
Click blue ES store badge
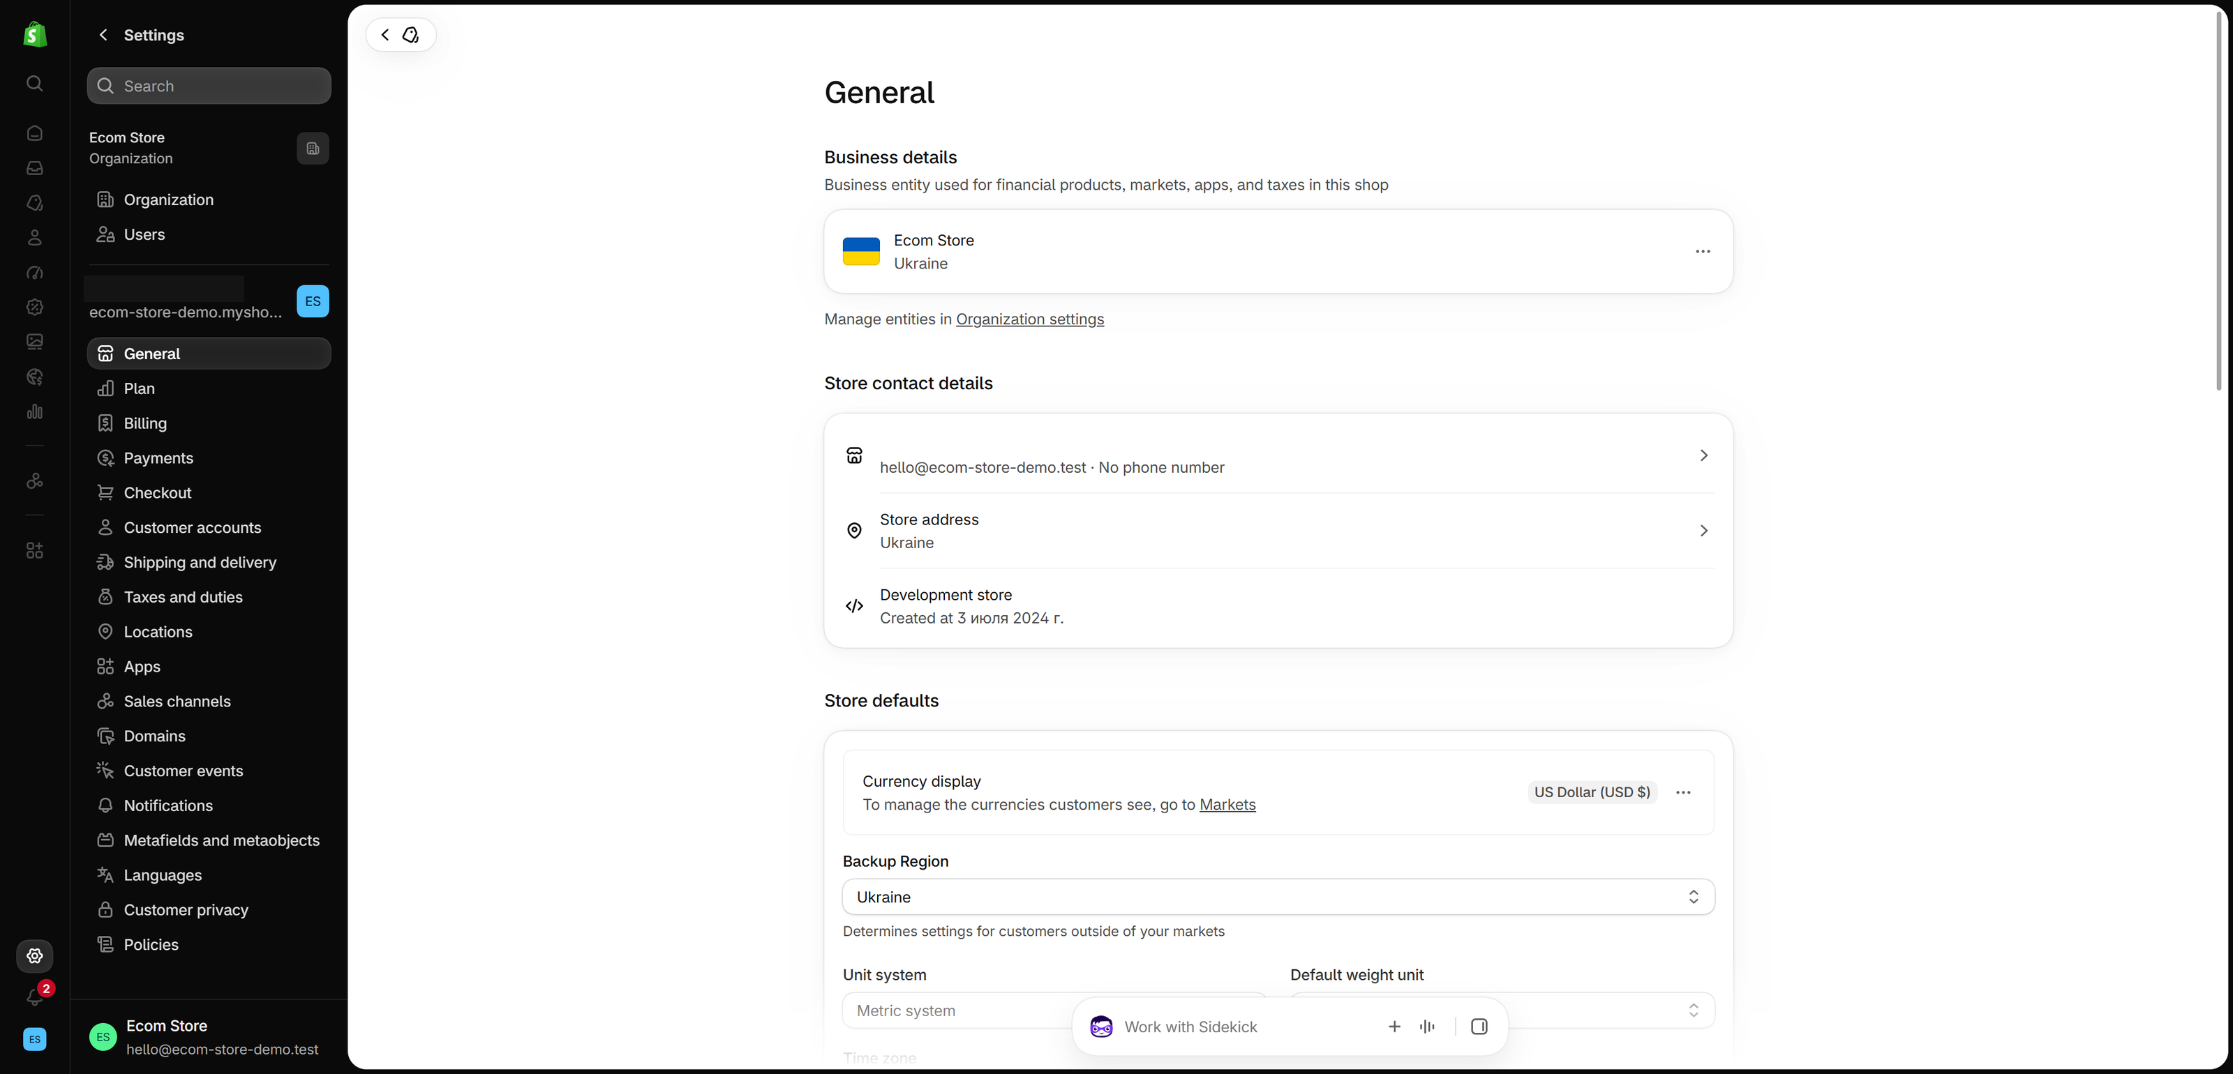(x=313, y=301)
